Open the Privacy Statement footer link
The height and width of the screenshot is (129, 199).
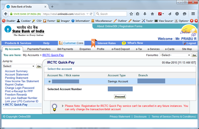click(x=120, y=117)
